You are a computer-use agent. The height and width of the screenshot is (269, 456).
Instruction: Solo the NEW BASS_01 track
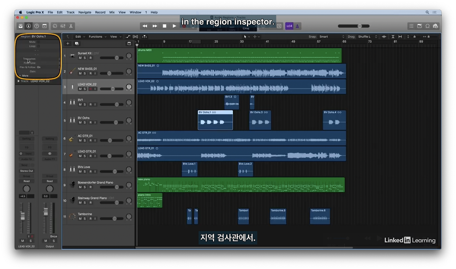click(85, 73)
